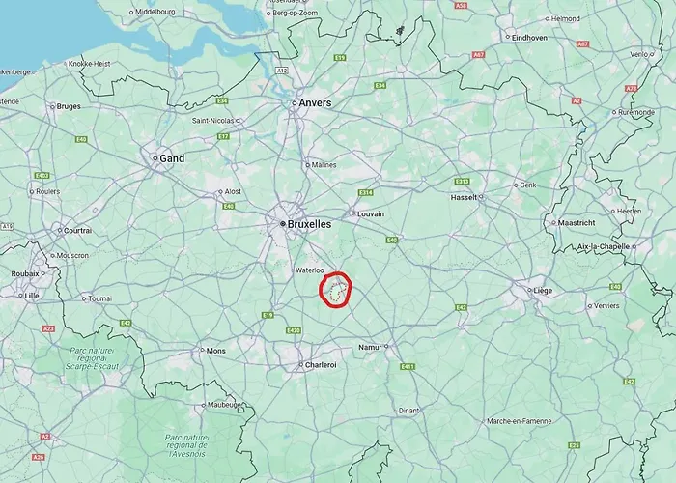
Task: Select the Liège city label
Action: pyautogui.click(x=543, y=290)
